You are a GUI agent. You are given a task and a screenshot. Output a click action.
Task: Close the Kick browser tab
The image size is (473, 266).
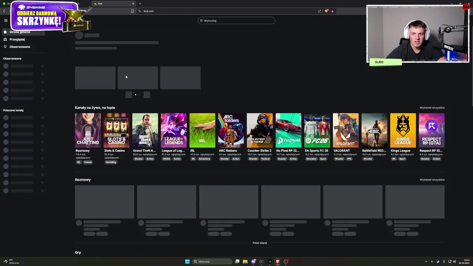coord(133,4)
